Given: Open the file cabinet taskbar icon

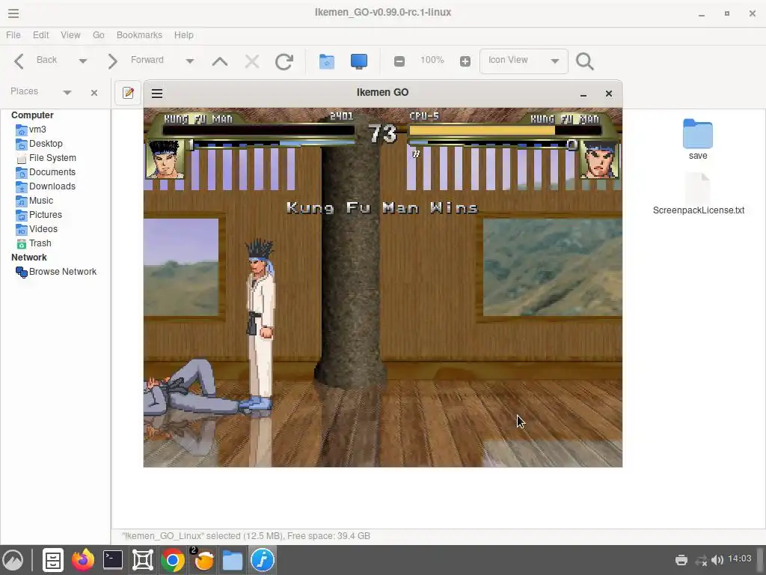Looking at the screenshot, I should point(53,560).
